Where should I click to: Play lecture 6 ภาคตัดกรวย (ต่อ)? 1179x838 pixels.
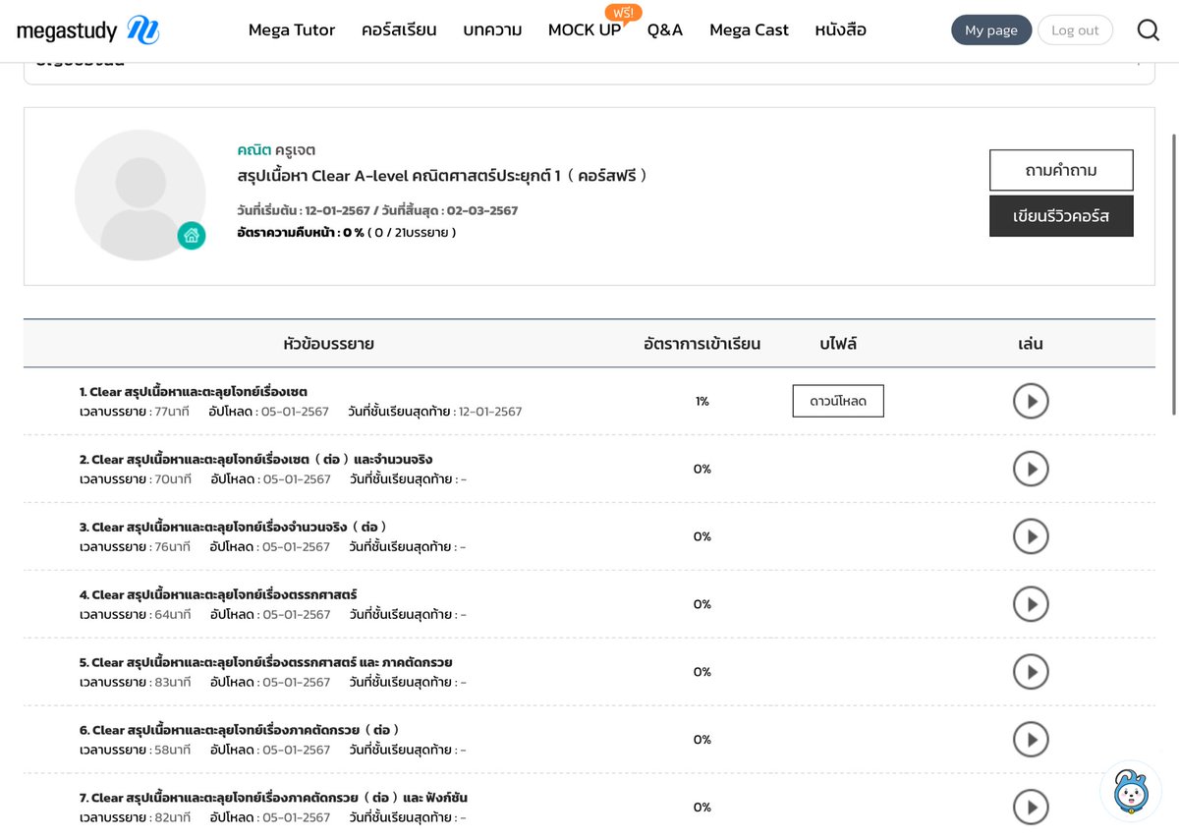1031,740
